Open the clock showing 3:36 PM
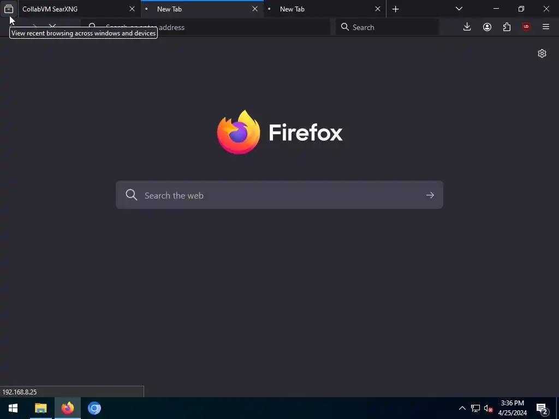The width and height of the screenshot is (559, 419). [512, 408]
